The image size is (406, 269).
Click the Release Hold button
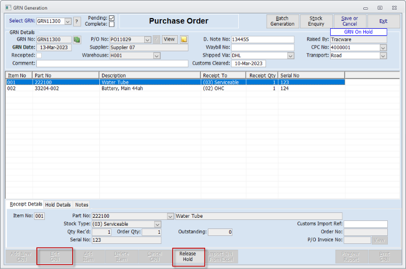tap(188, 257)
